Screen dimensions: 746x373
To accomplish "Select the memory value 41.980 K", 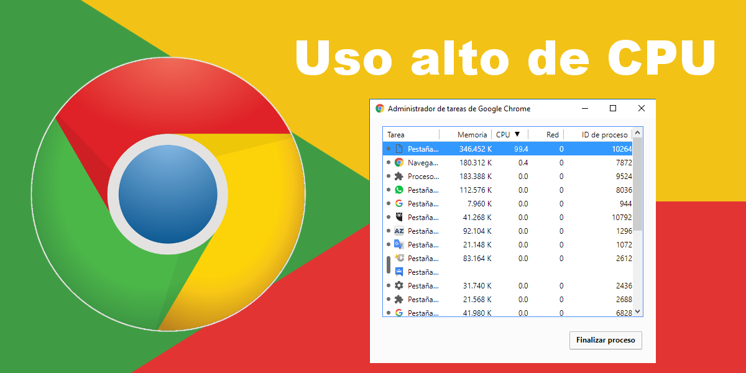I will click(477, 313).
